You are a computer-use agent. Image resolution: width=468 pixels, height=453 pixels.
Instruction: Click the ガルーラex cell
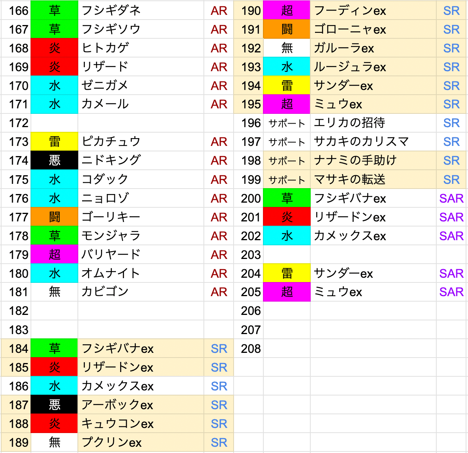pos(373,48)
